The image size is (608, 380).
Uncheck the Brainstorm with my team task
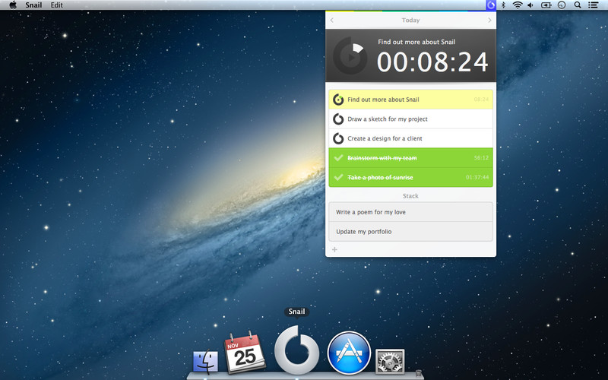pyautogui.click(x=338, y=158)
